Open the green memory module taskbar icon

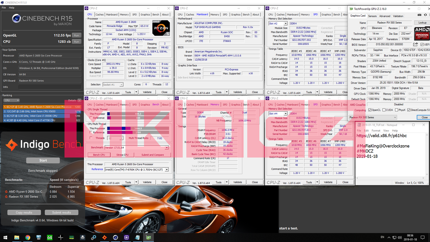[72, 237]
